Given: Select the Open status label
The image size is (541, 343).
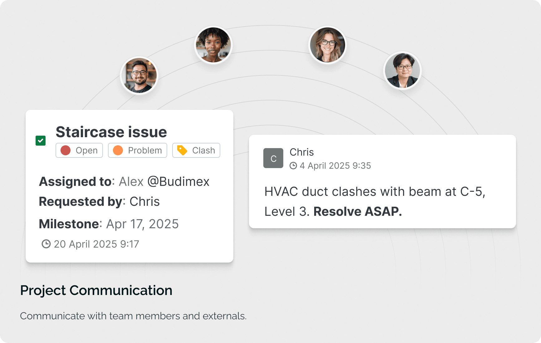Looking at the screenshot, I should 86,151.
